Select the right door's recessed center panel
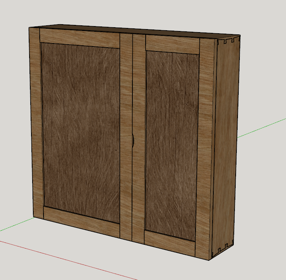The height and width of the screenshot is (280, 286). click(172, 146)
